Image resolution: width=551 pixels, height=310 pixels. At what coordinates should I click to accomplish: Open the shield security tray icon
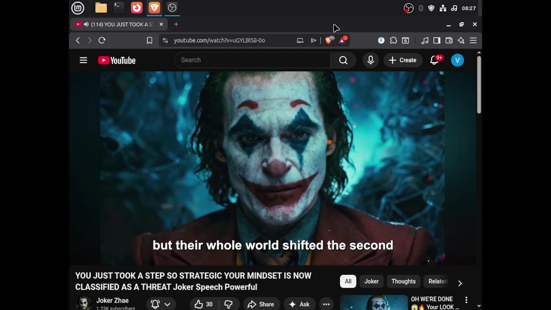[x=431, y=8]
